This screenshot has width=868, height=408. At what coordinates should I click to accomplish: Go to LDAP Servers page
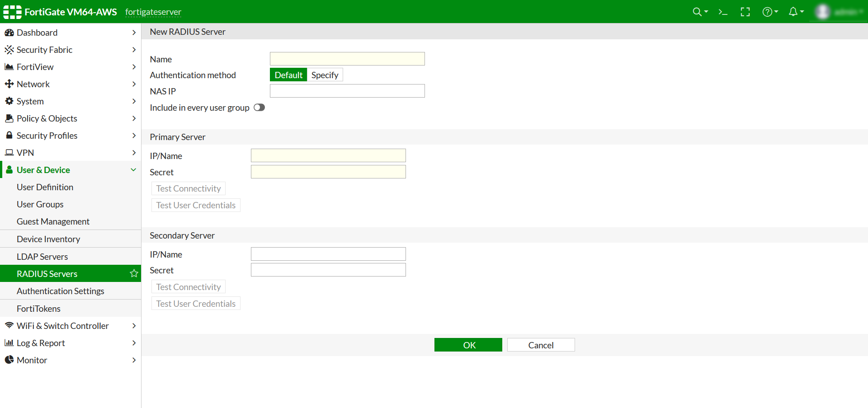tap(42, 256)
